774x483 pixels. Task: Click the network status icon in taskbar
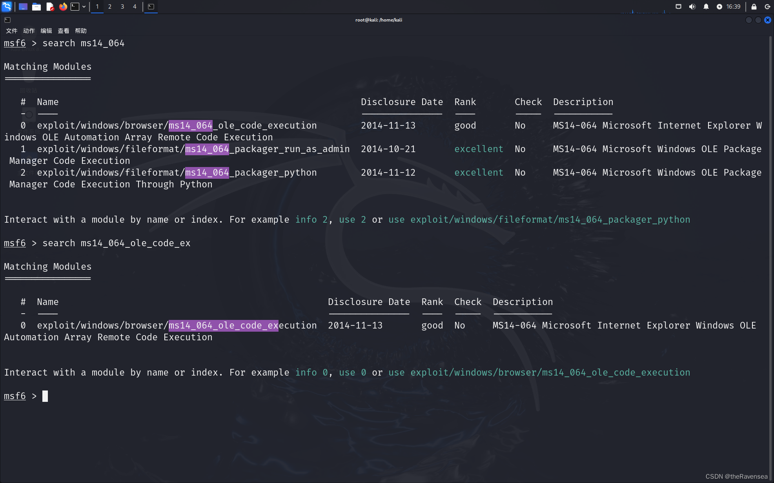tap(677, 6)
